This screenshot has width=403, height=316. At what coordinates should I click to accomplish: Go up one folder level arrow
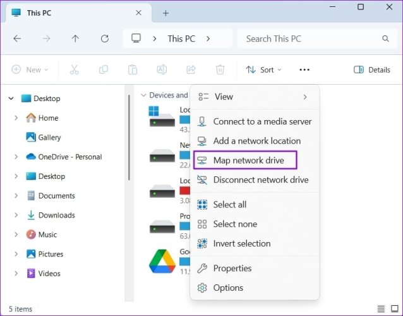point(75,39)
